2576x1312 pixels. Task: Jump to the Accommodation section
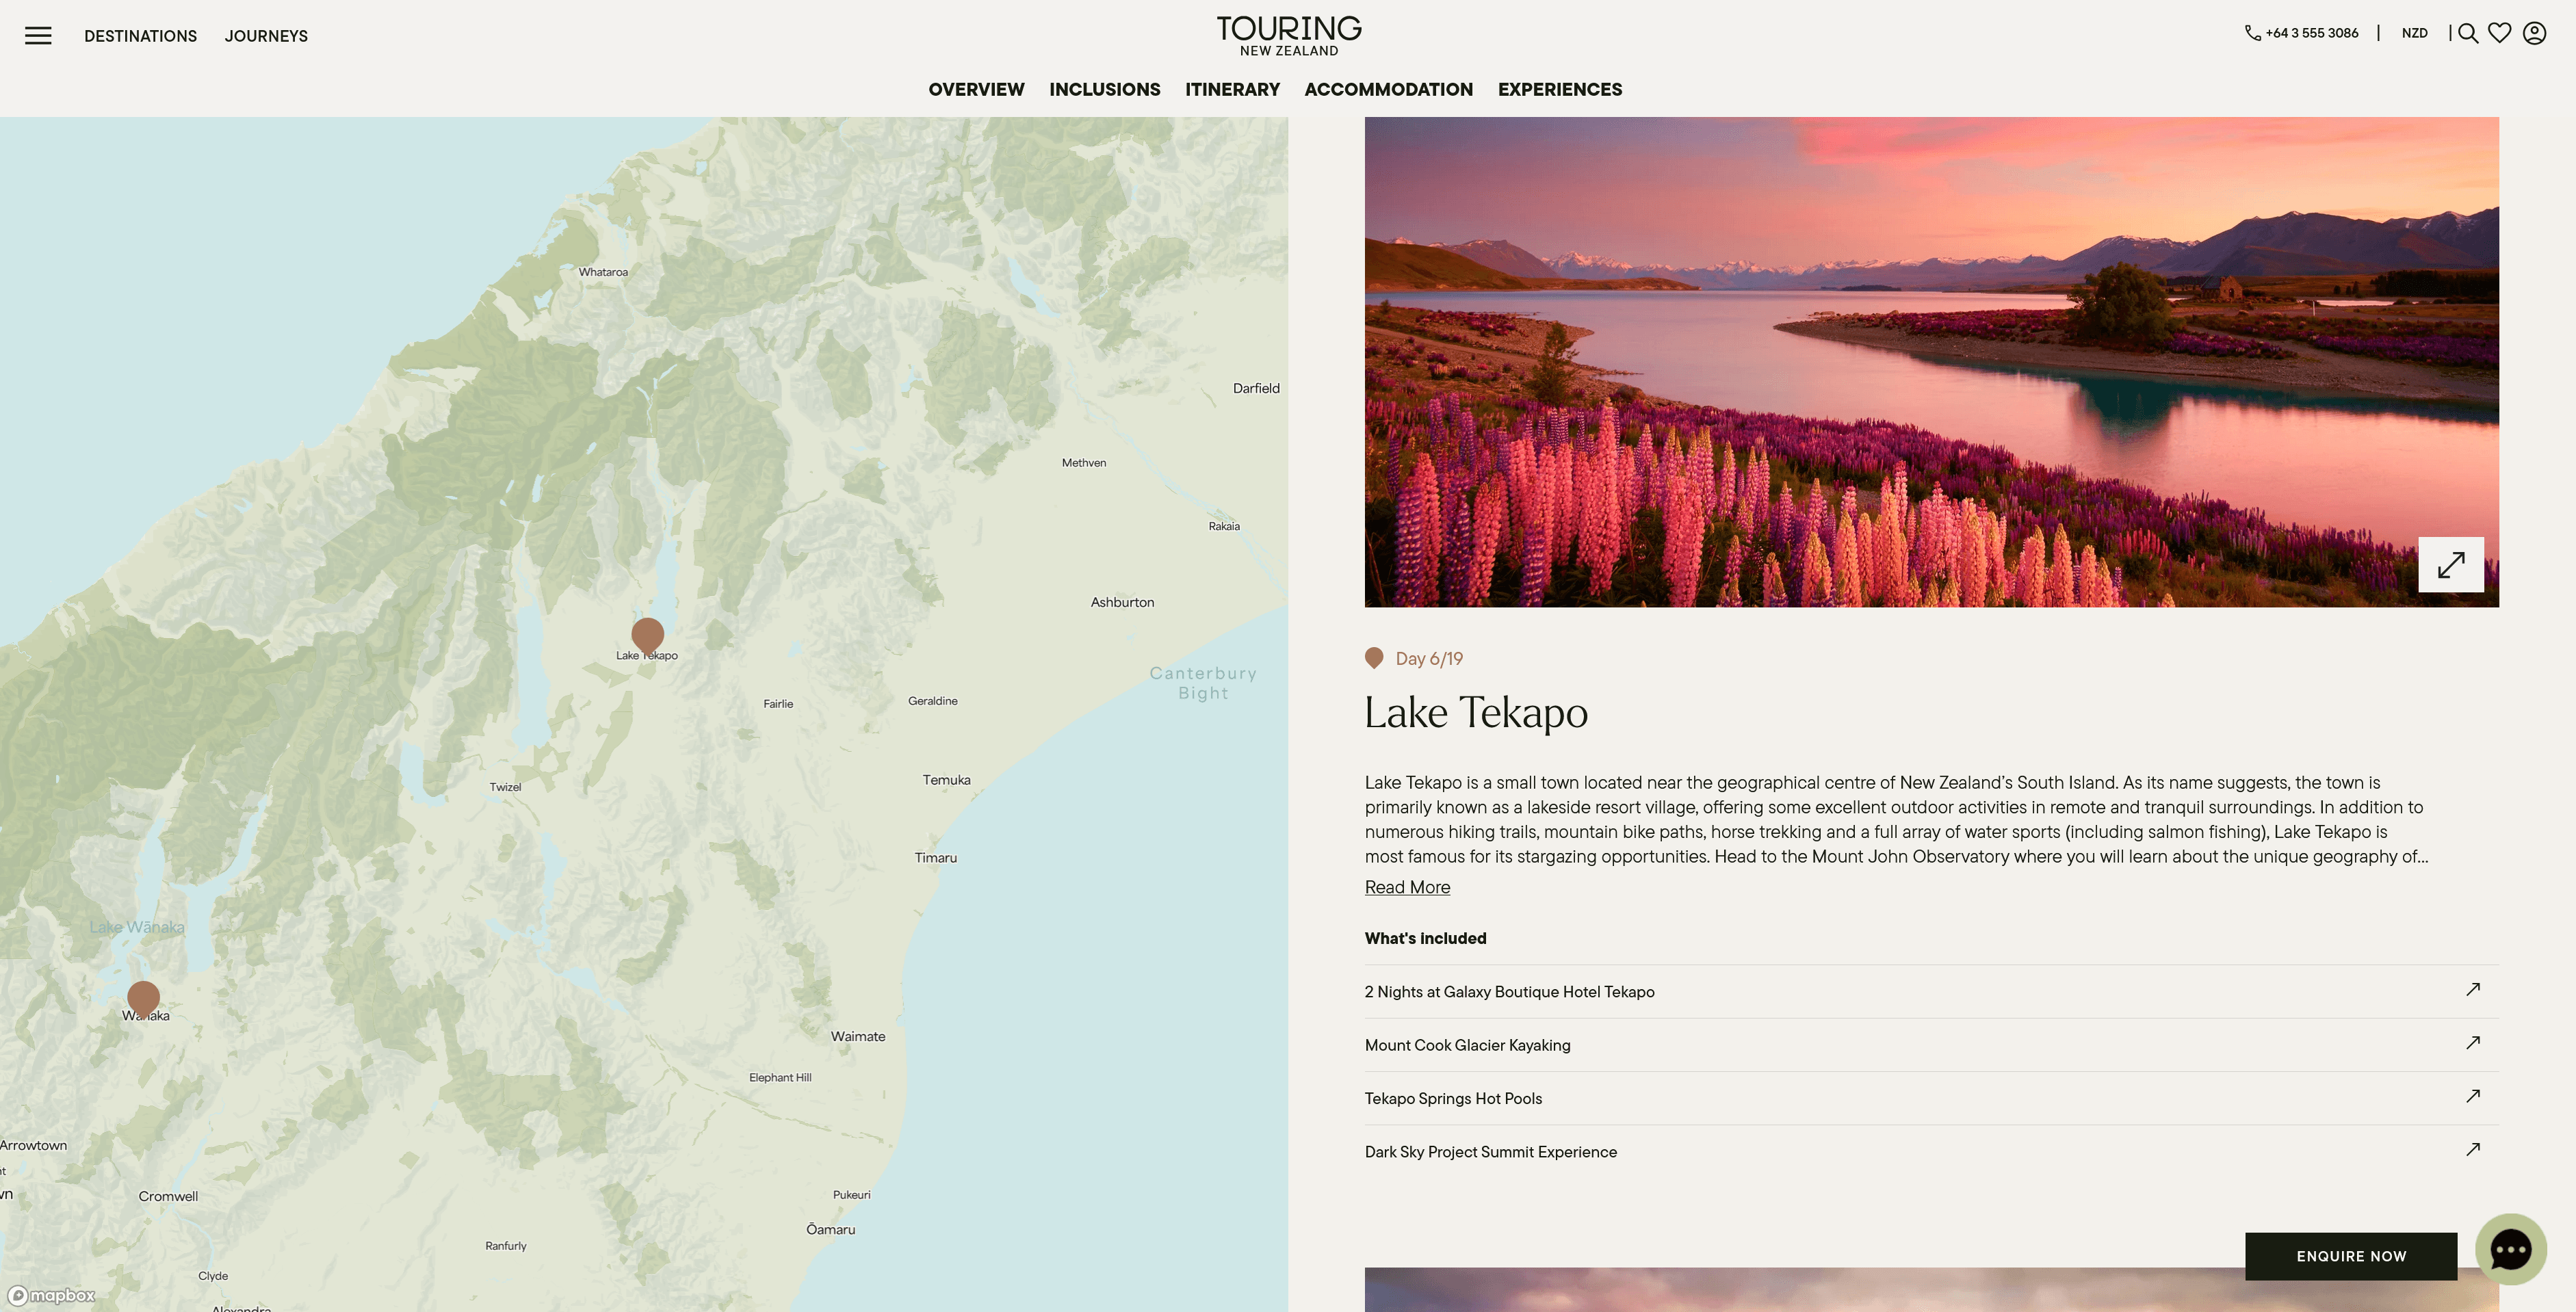[1388, 89]
